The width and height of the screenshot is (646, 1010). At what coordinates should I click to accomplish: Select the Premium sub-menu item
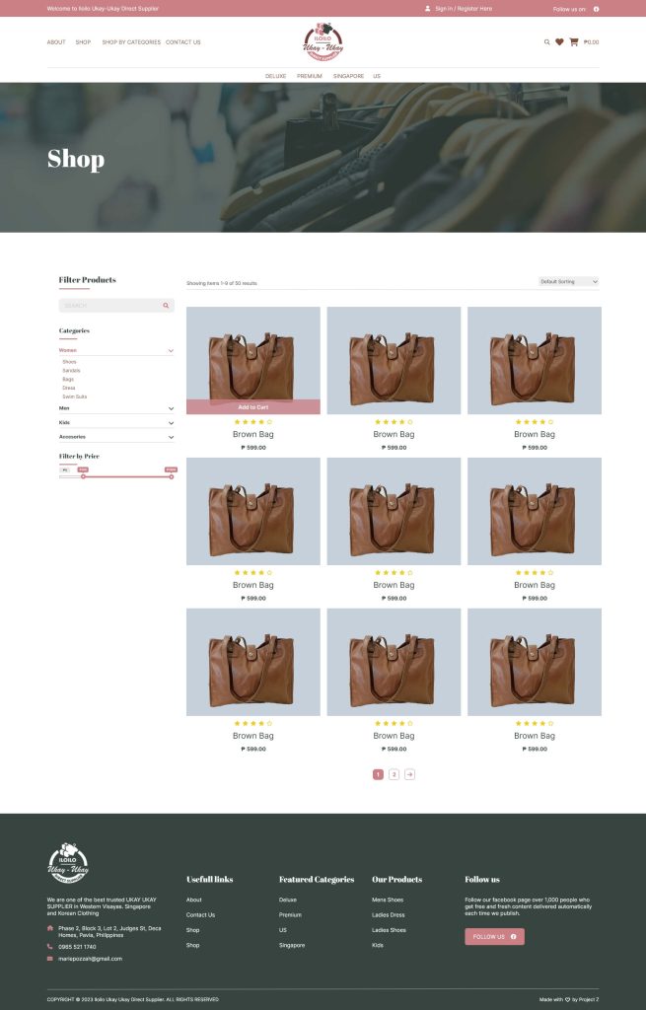click(310, 76)
